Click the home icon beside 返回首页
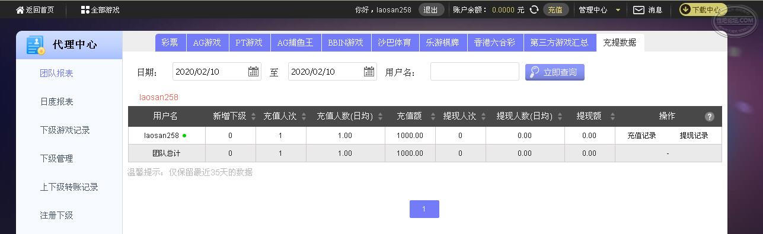 pos(20,10)
